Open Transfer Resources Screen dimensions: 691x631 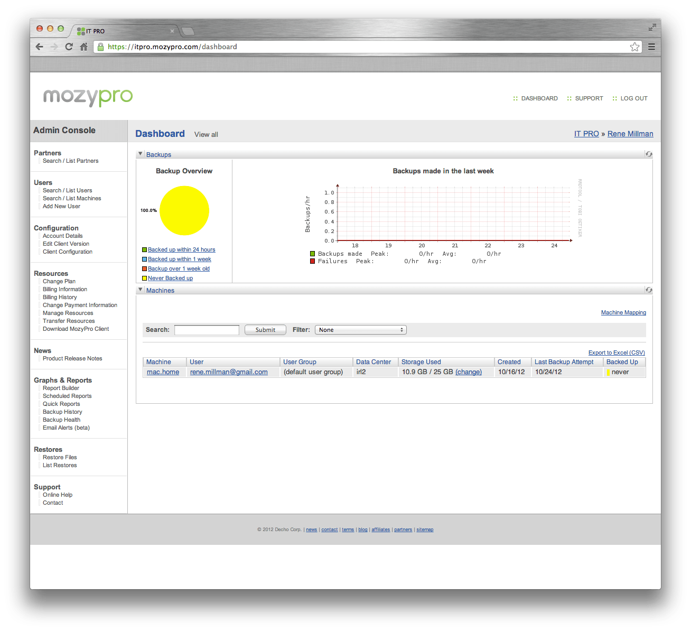tap(69, 321)
